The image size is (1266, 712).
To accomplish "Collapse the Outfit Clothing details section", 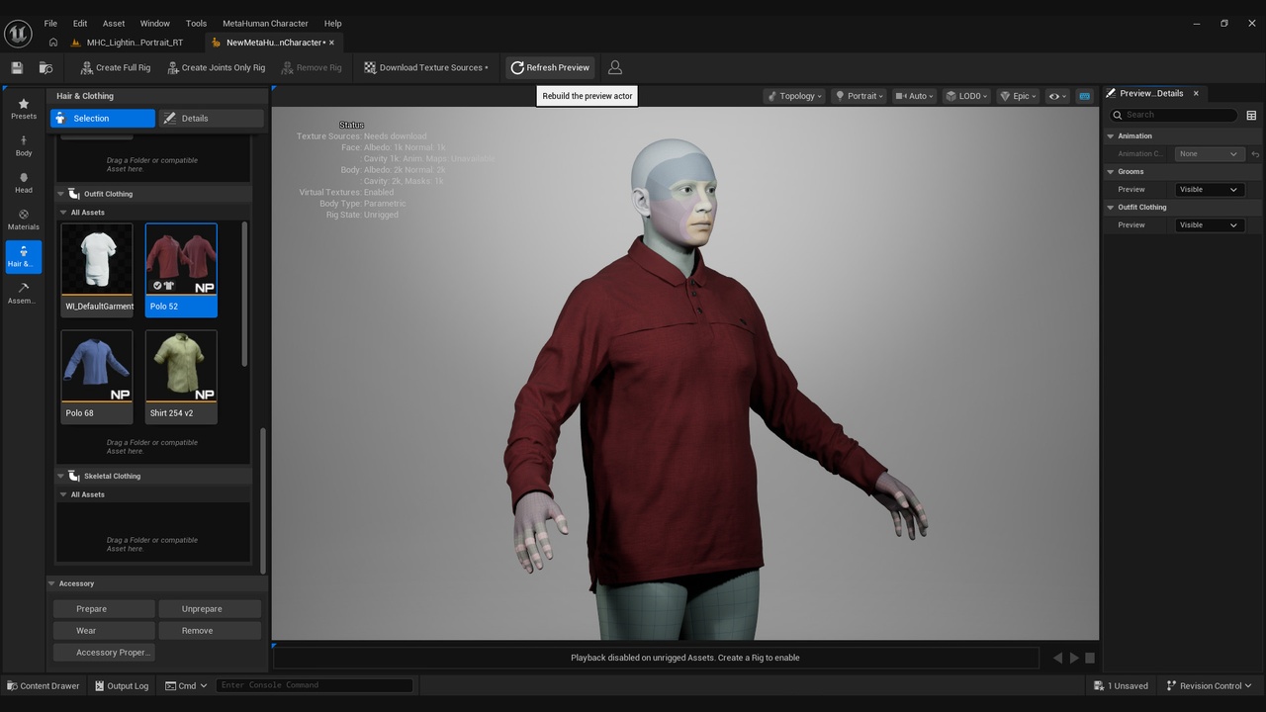I will tap(1111, 208).
